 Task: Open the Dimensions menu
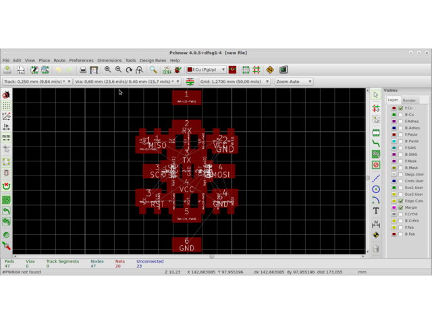point(109,60)
